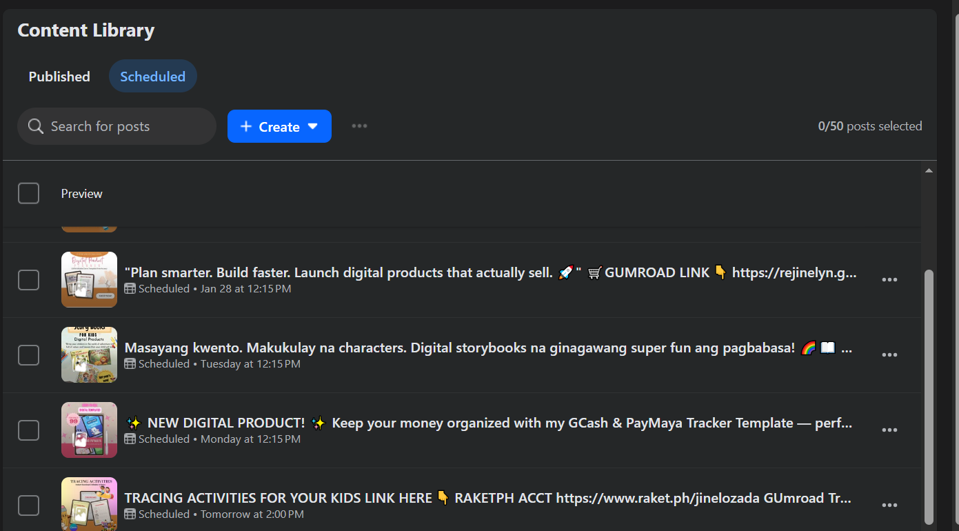Click the plus icon on Create button
This screenshot has height=531, width=959.
tap(246, 127)
